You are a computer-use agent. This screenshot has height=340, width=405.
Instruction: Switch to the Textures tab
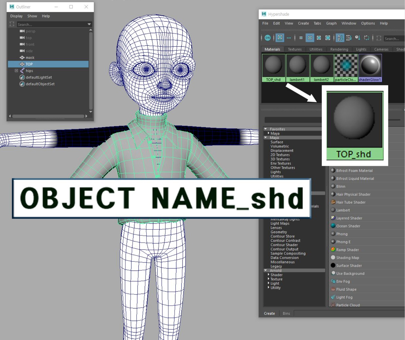point(294,49)
